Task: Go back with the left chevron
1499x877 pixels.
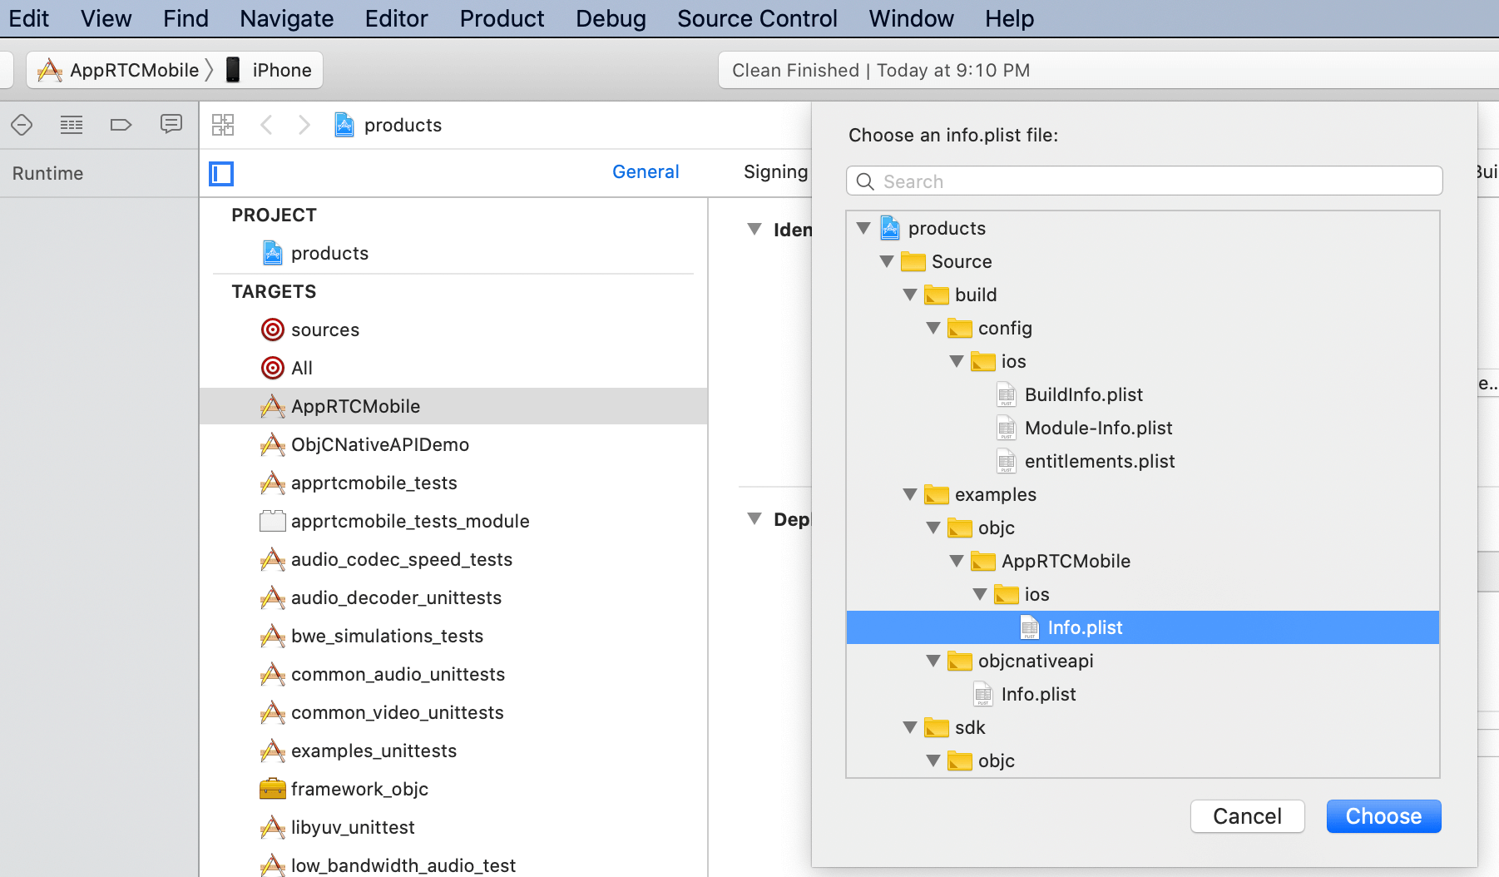Action: 266,125
